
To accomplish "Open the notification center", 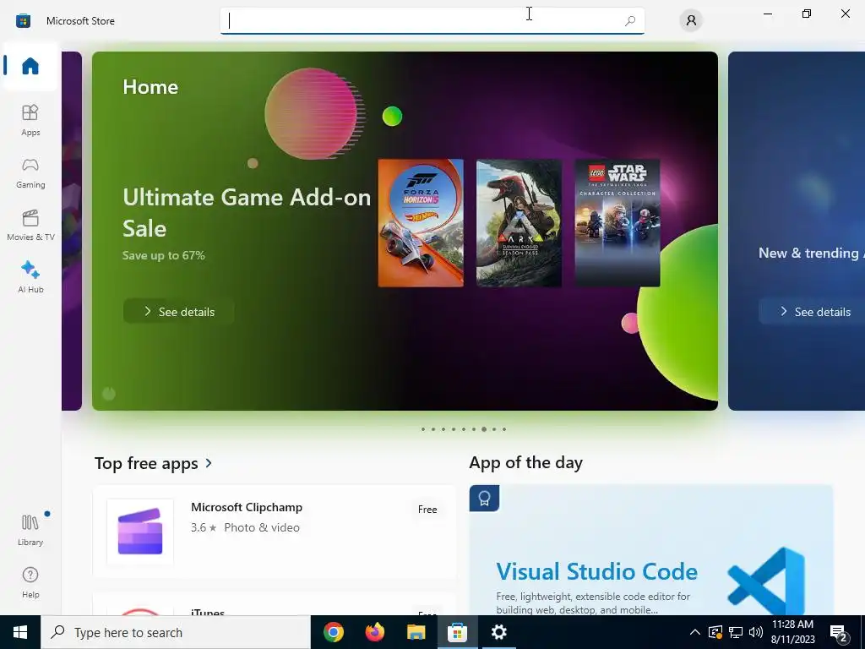I will click(840, 632).
